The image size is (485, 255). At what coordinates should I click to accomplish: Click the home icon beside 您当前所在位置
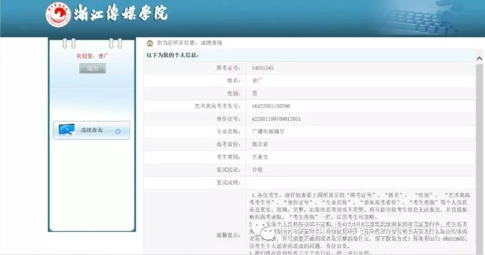coord(150,43)
